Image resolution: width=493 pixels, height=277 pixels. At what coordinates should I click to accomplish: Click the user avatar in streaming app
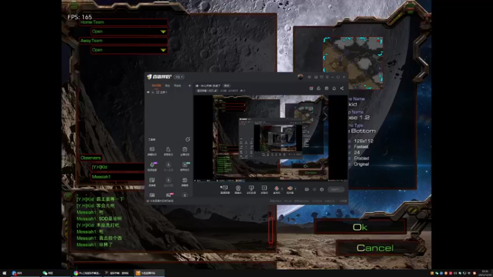click(300, 77)
